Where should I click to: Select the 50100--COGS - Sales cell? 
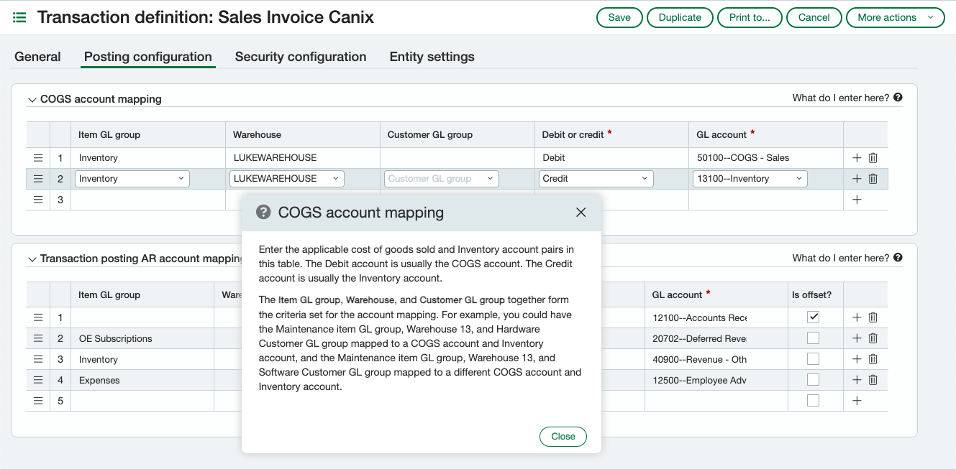click(766, 158)
